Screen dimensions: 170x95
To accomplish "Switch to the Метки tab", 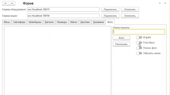I will tap(74, 22).
